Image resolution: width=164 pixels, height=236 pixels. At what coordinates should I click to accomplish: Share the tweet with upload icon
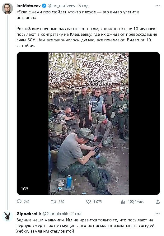point(158,201)
